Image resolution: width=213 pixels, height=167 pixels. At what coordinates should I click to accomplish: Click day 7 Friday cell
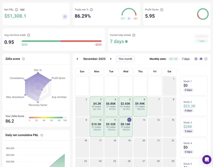point(155,107)
